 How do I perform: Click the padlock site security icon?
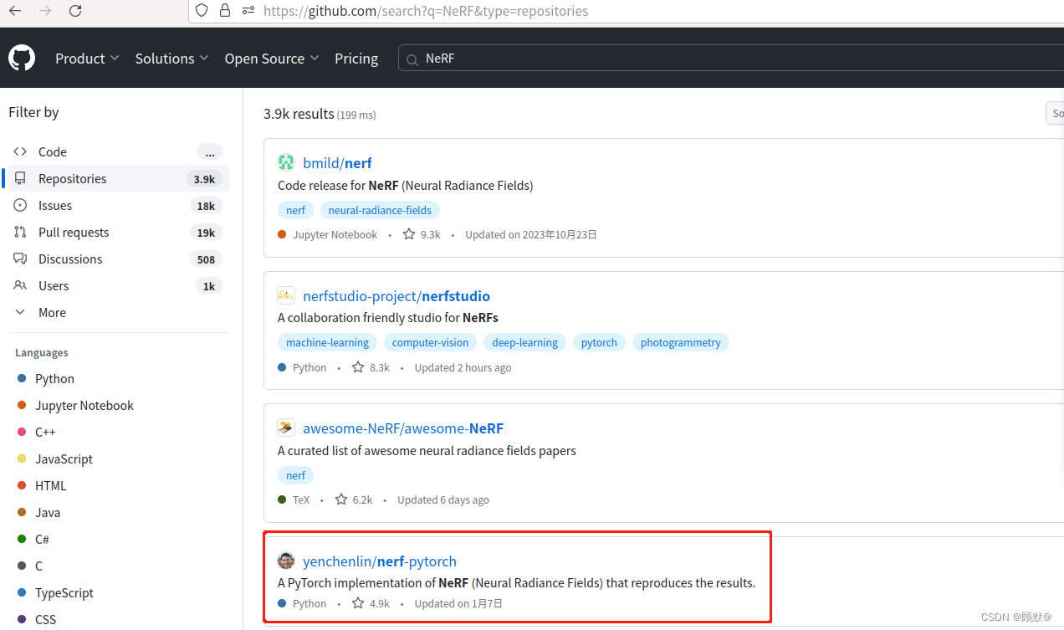(224, 11)
